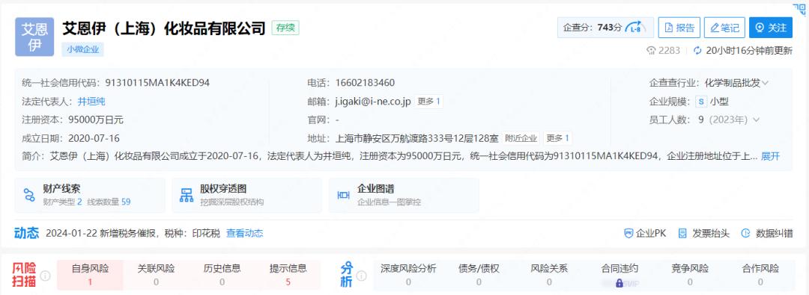This screenshot has width=809, height=295.
Task: Click the 企业图谱 graph icon
Action: pos(344,196)
